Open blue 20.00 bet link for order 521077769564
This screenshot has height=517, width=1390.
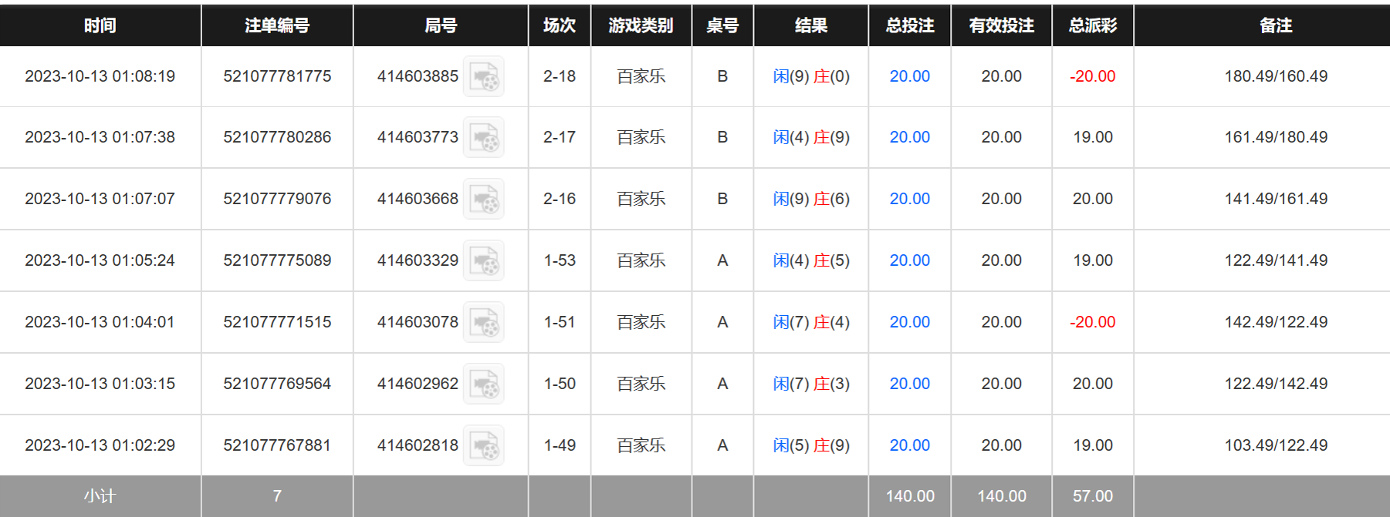click(x=910, y=384)
